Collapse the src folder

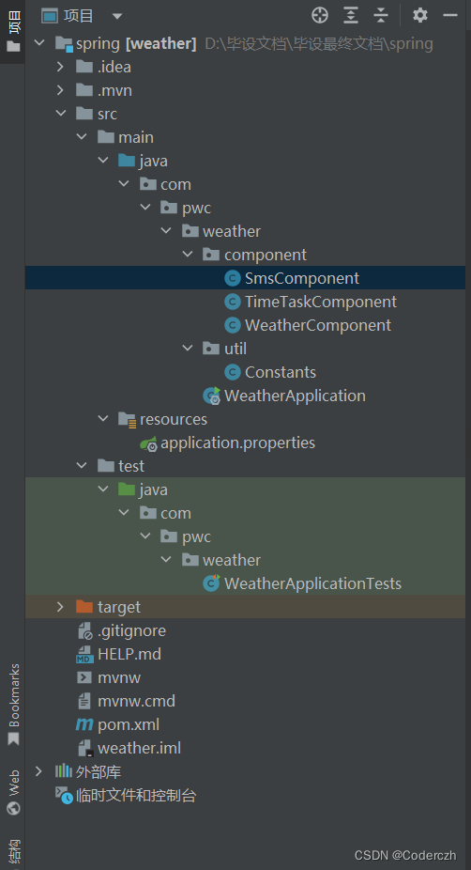coord(60,114)
